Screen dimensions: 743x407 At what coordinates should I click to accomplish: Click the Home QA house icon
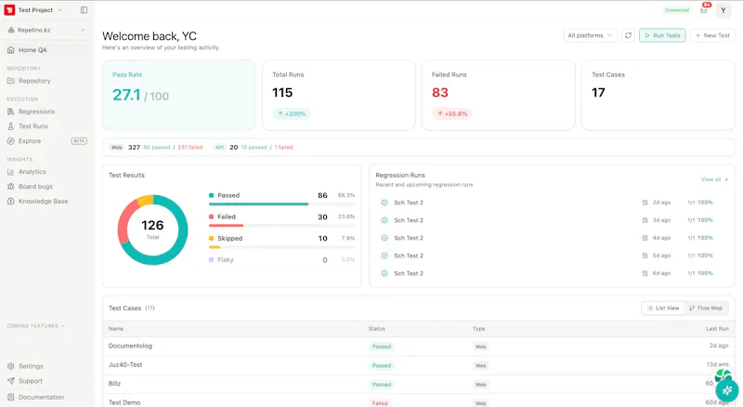pos(11,50)
